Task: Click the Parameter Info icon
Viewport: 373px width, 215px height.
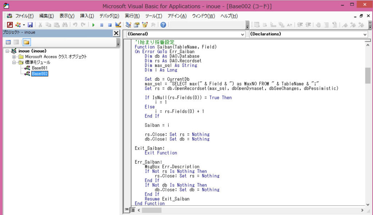Action: pos(282,25)
